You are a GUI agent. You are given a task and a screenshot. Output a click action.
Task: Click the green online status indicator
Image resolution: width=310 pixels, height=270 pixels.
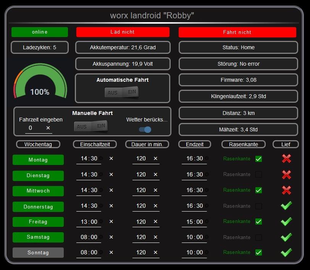coord(40,32)
